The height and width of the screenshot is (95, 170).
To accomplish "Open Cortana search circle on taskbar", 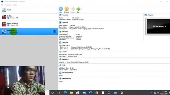I will pyautogui.click(x=53, y=93).
